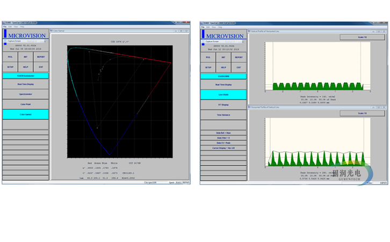This screenshot has height=242, width=390.
Task: Open Edit menu in left Color Gamut window
Action: [10, 27]
